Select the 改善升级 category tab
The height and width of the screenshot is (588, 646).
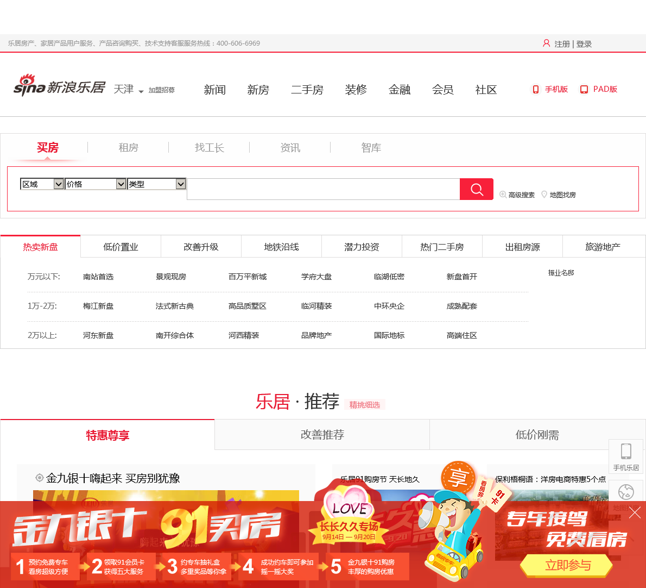pos(201,247)
